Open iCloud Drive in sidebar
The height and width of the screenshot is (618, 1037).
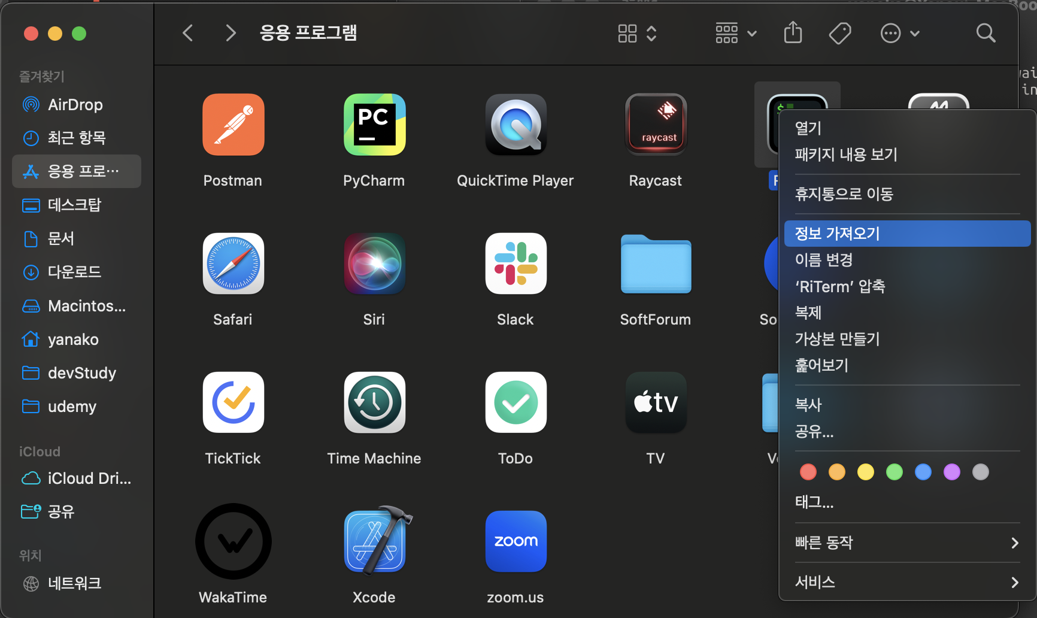pos(77,478)
